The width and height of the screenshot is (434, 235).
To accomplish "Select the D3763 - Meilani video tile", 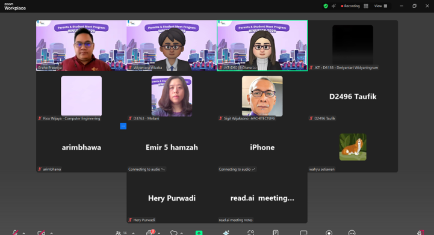I will (x=172, y=96).
